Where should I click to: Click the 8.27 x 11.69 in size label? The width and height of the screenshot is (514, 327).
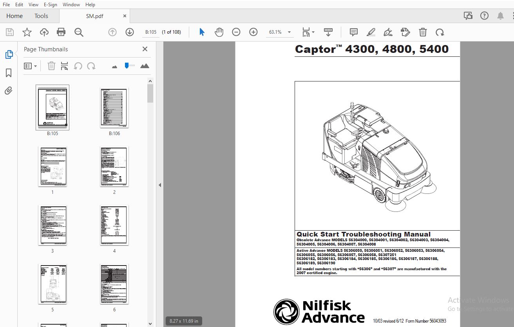(184, 321)
